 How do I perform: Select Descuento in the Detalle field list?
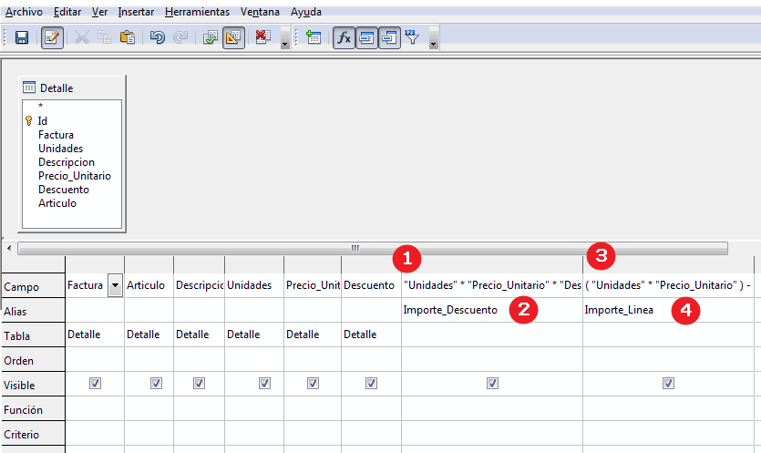[64, 189]
